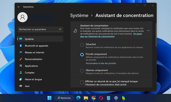Click the Système monitor icon
The height and width of the screenshot is (102, 171).
(21, 39)
